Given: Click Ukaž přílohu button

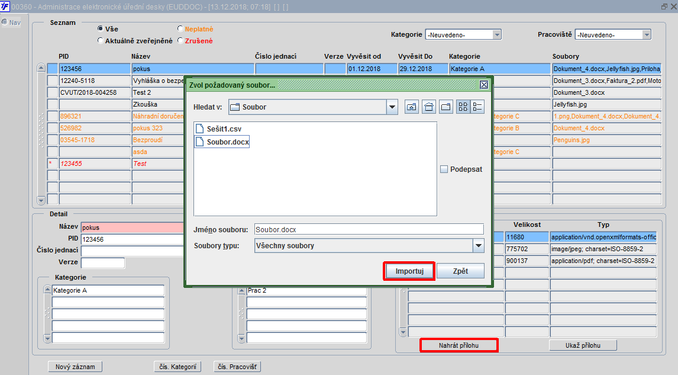Looking at the screenshot, I should coord(583,345).
